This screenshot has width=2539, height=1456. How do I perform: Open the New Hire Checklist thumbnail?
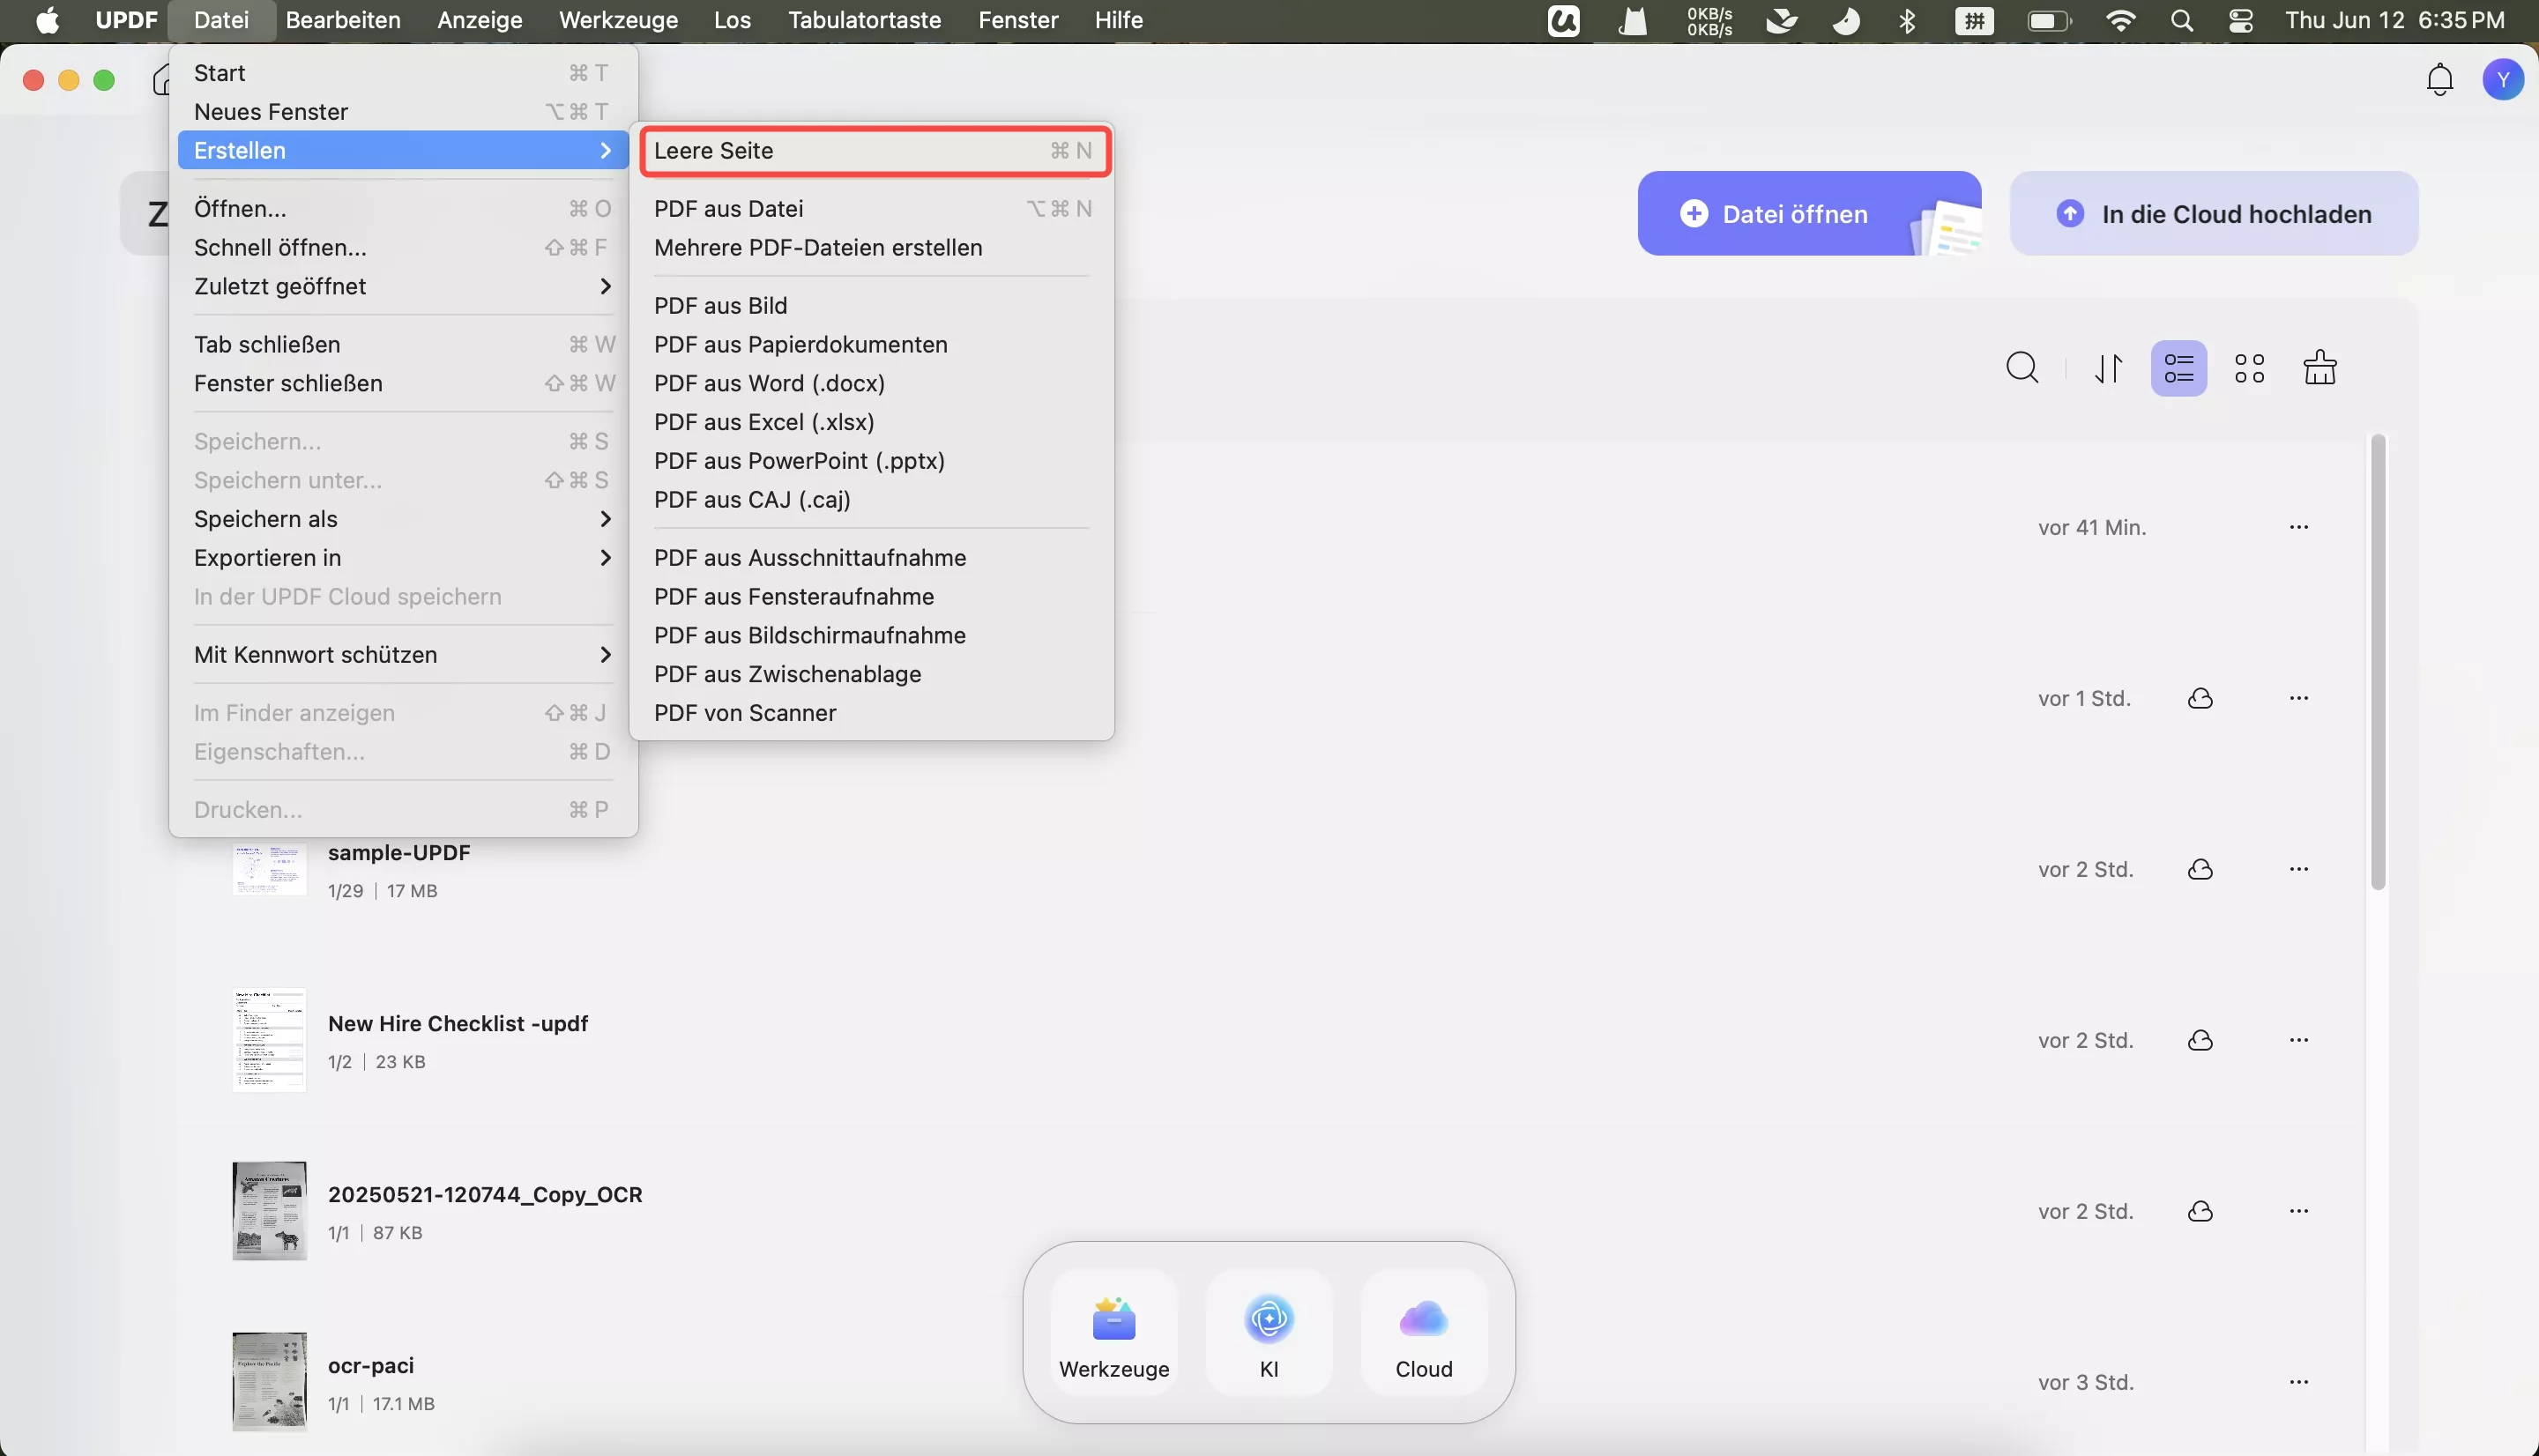click(269, 1040)
